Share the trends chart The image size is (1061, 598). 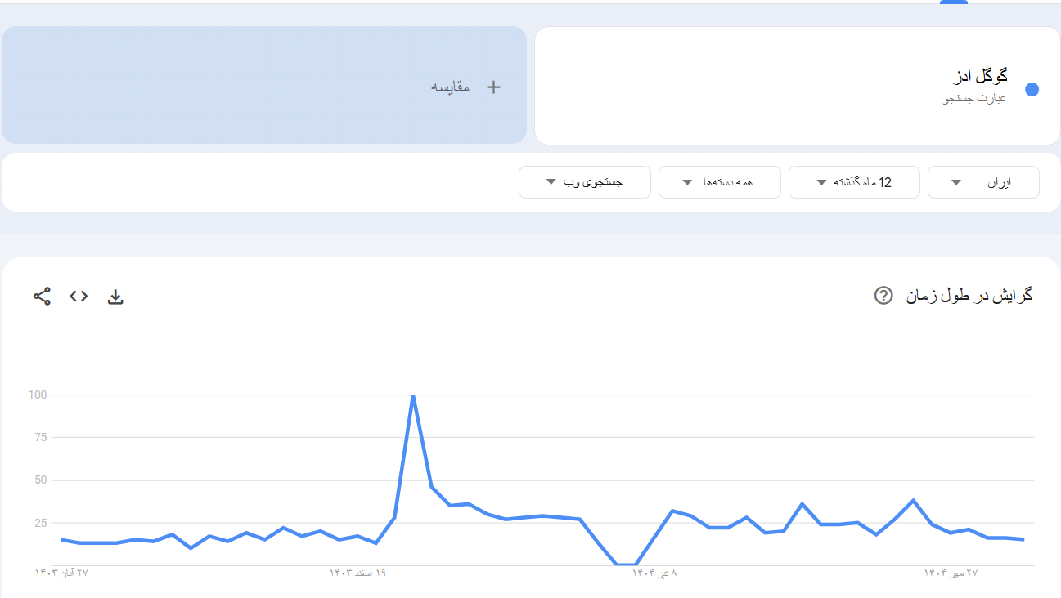[x=42, y=297]
